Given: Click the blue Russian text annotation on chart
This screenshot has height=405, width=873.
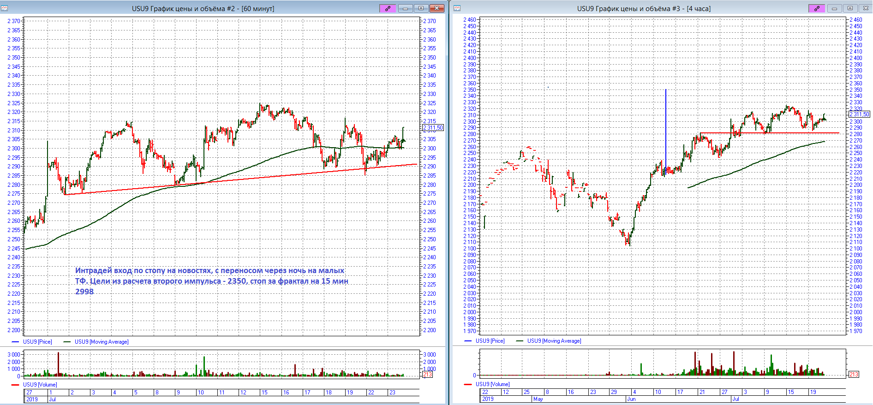Looking at the screenshot, I should tap(212, 281).
